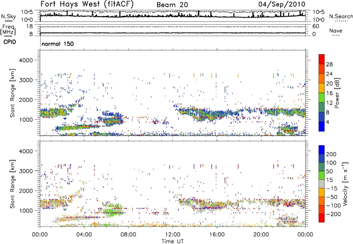This screenshot has height=244, width=353.
Task: Click the 'N.Sky' legend label
Action: (8, 16)
